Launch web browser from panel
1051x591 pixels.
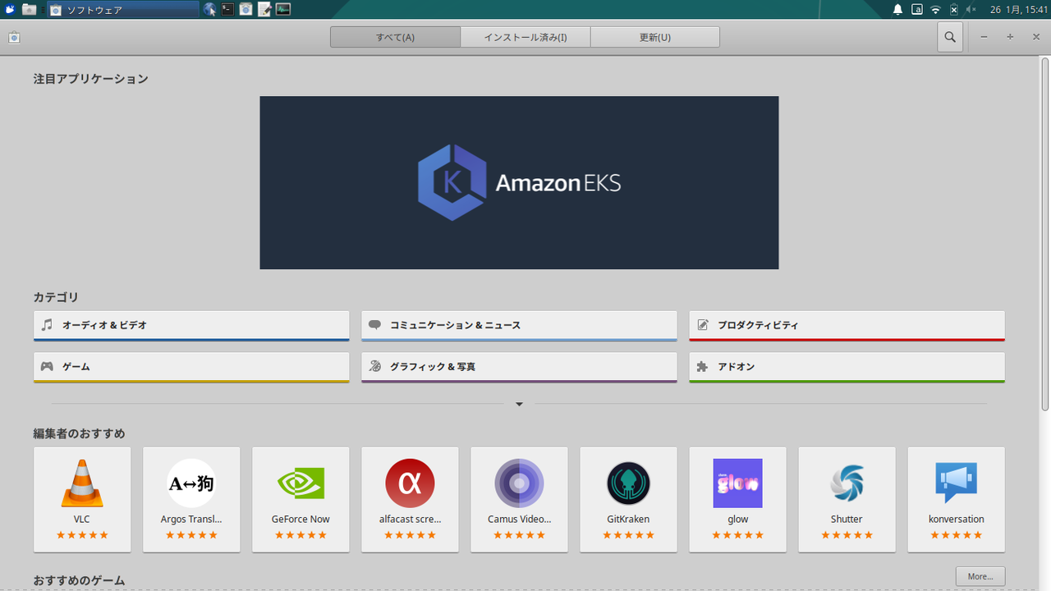tap(210, 9)
